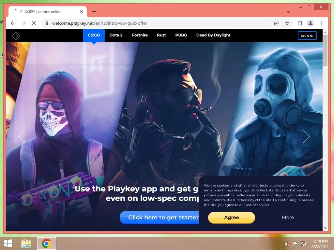
Task: Open Chrome side panel icon
Action: click(300, 23)
